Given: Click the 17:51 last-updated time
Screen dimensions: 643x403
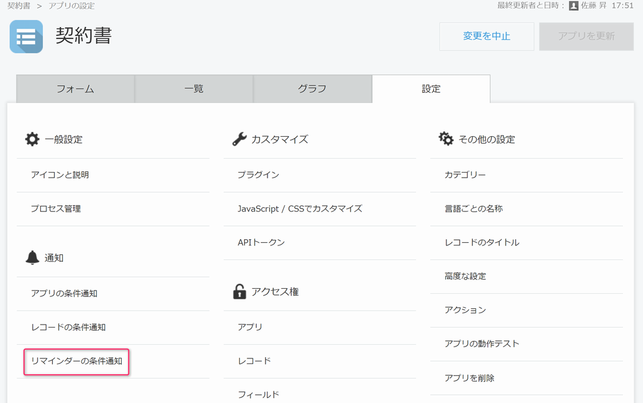Looking at the screenshot, I should (x=622, y=6).
